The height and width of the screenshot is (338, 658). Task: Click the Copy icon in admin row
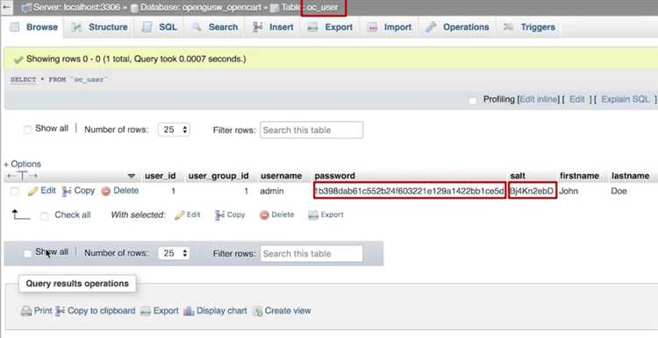[67, 192]
